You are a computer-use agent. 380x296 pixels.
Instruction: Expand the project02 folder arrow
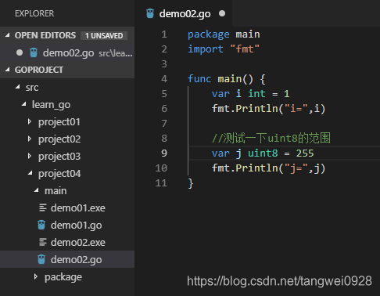tap(30, 139)
